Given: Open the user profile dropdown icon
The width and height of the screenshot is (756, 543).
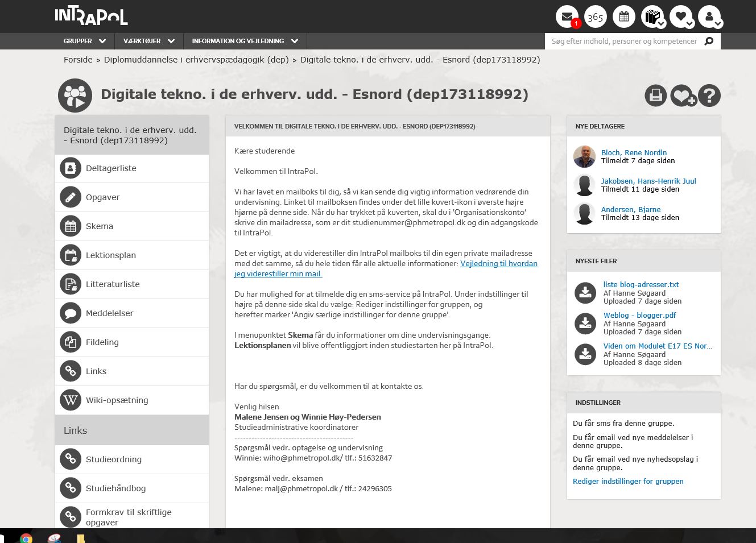Looking at the screenshot, I should 710,16.
